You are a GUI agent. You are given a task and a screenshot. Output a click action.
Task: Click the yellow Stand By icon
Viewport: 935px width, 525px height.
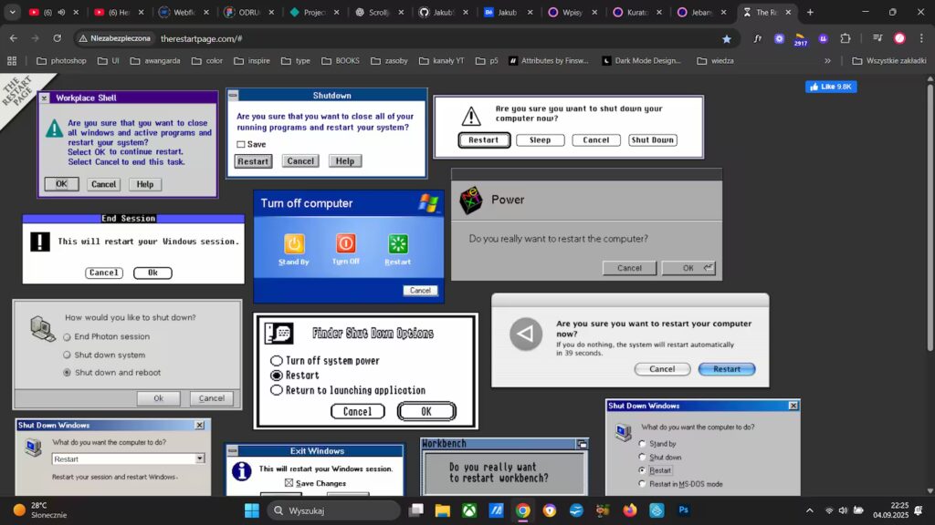tap(294, 244)
